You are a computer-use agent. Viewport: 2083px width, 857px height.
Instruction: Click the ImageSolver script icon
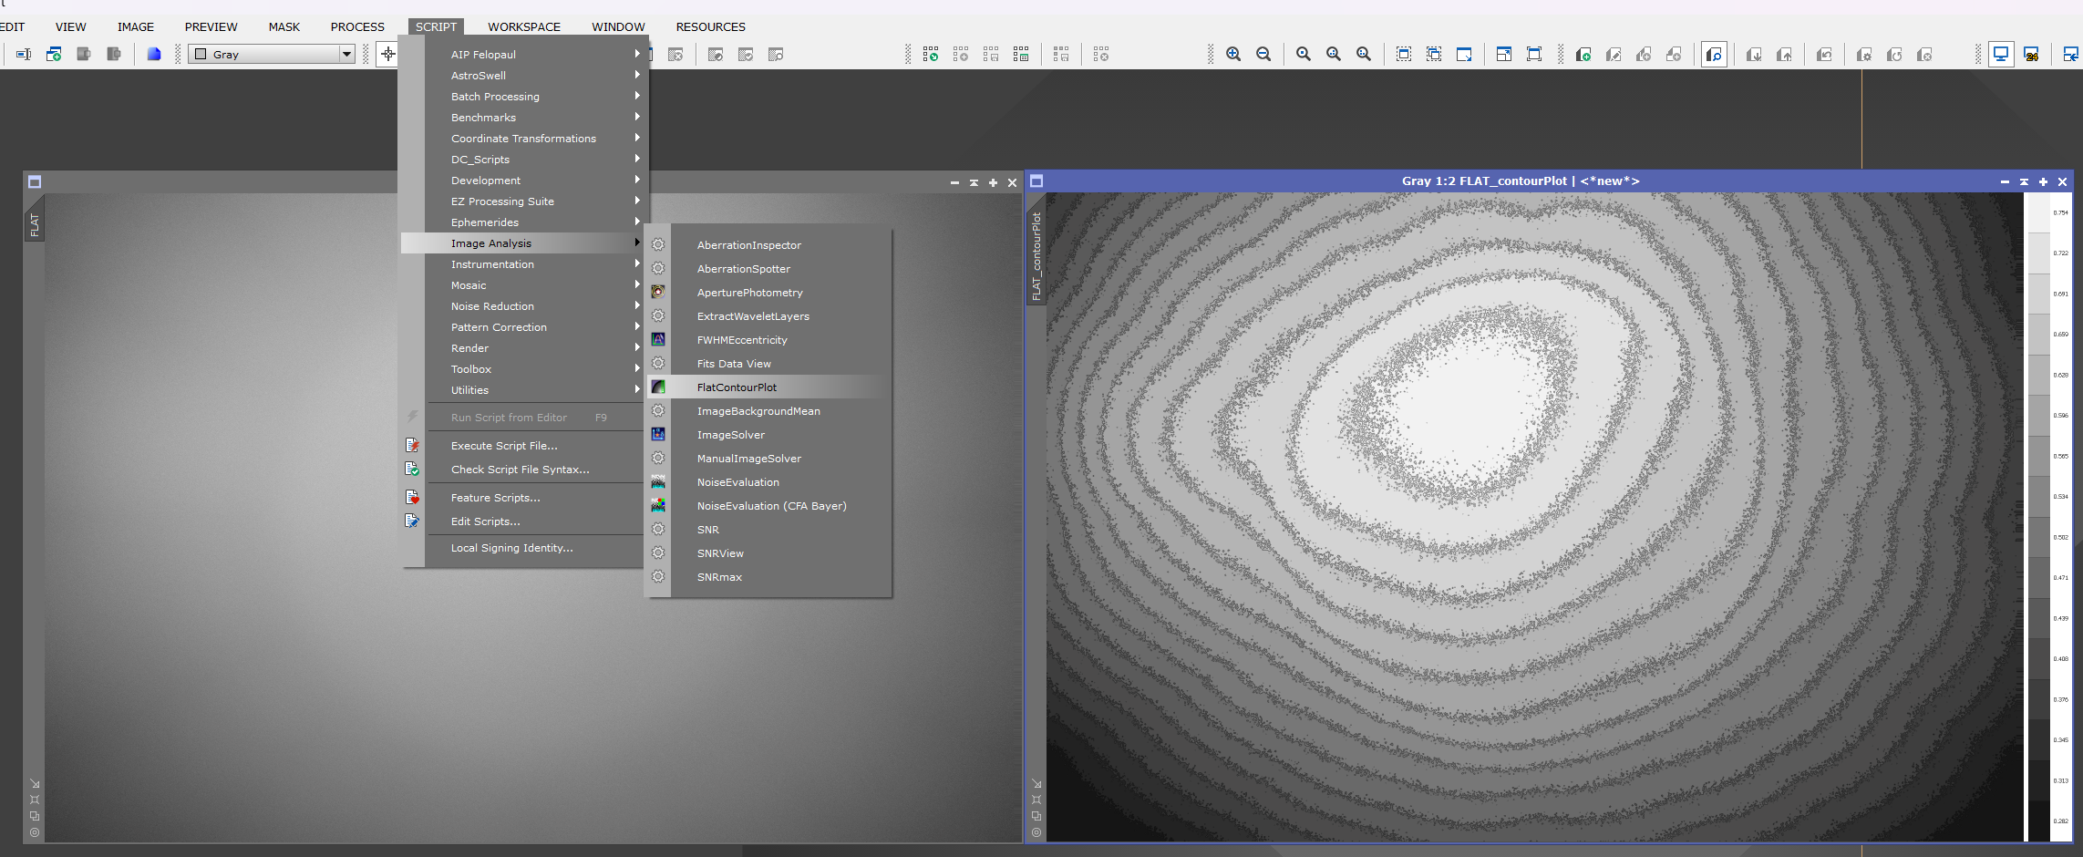(658, 434)
